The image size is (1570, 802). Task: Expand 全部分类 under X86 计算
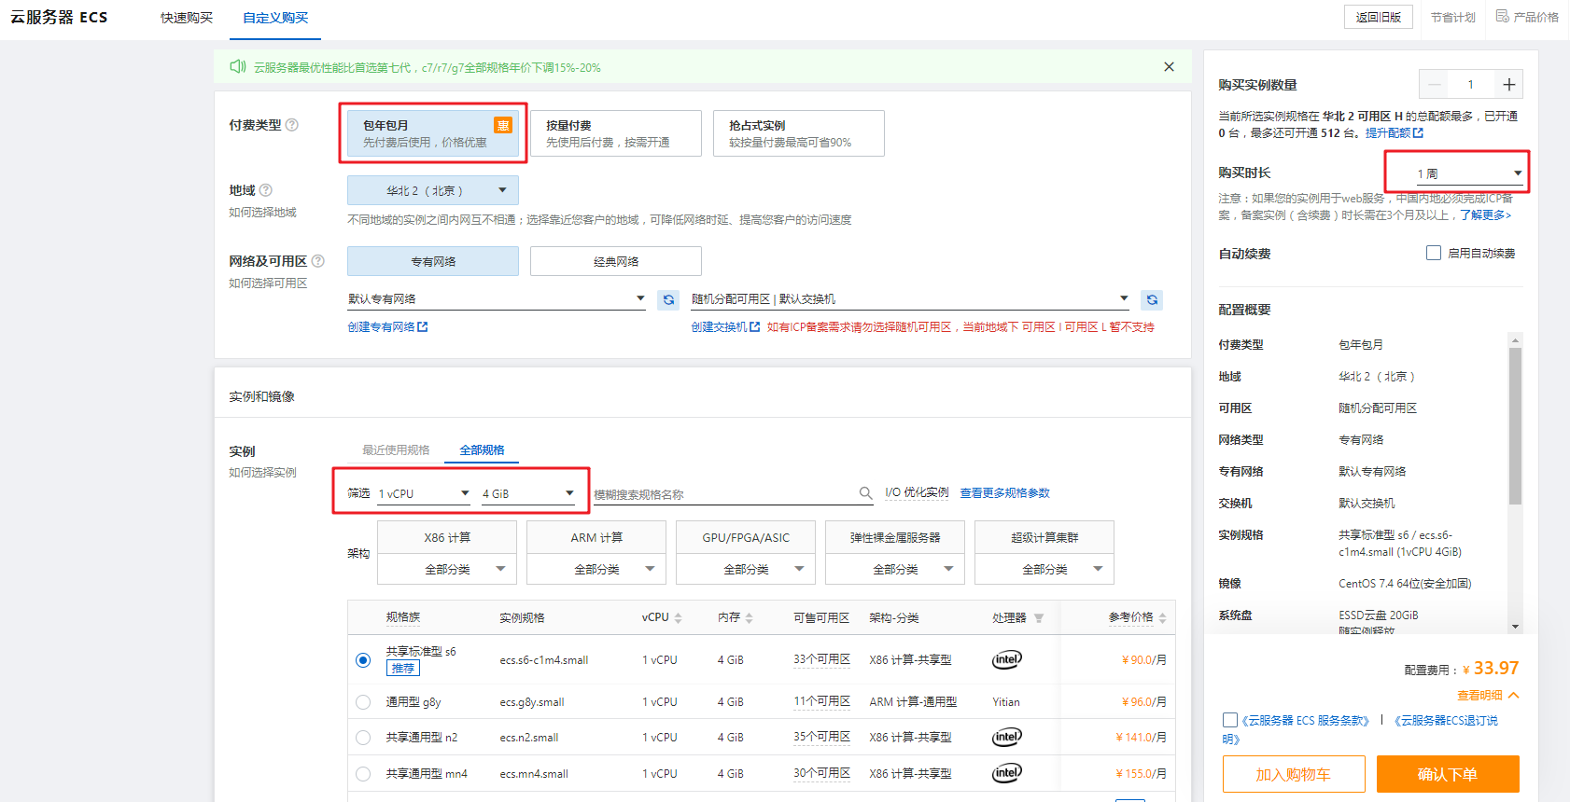(x=447, y=569)
